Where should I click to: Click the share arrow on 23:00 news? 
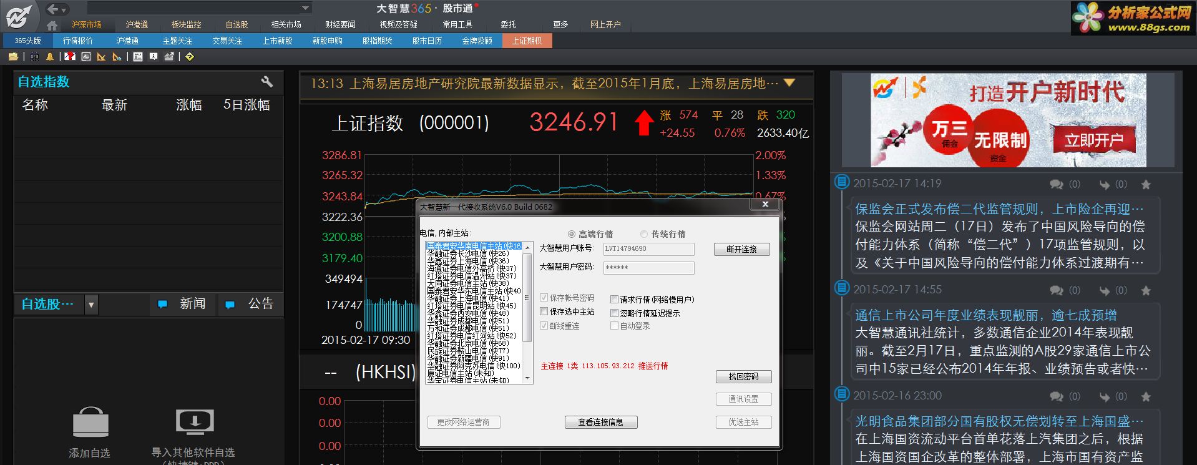[1105, 397]
